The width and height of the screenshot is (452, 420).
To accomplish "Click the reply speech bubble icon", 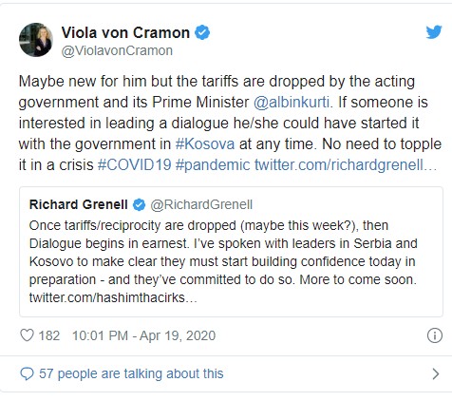I will (x=27, y=373).
